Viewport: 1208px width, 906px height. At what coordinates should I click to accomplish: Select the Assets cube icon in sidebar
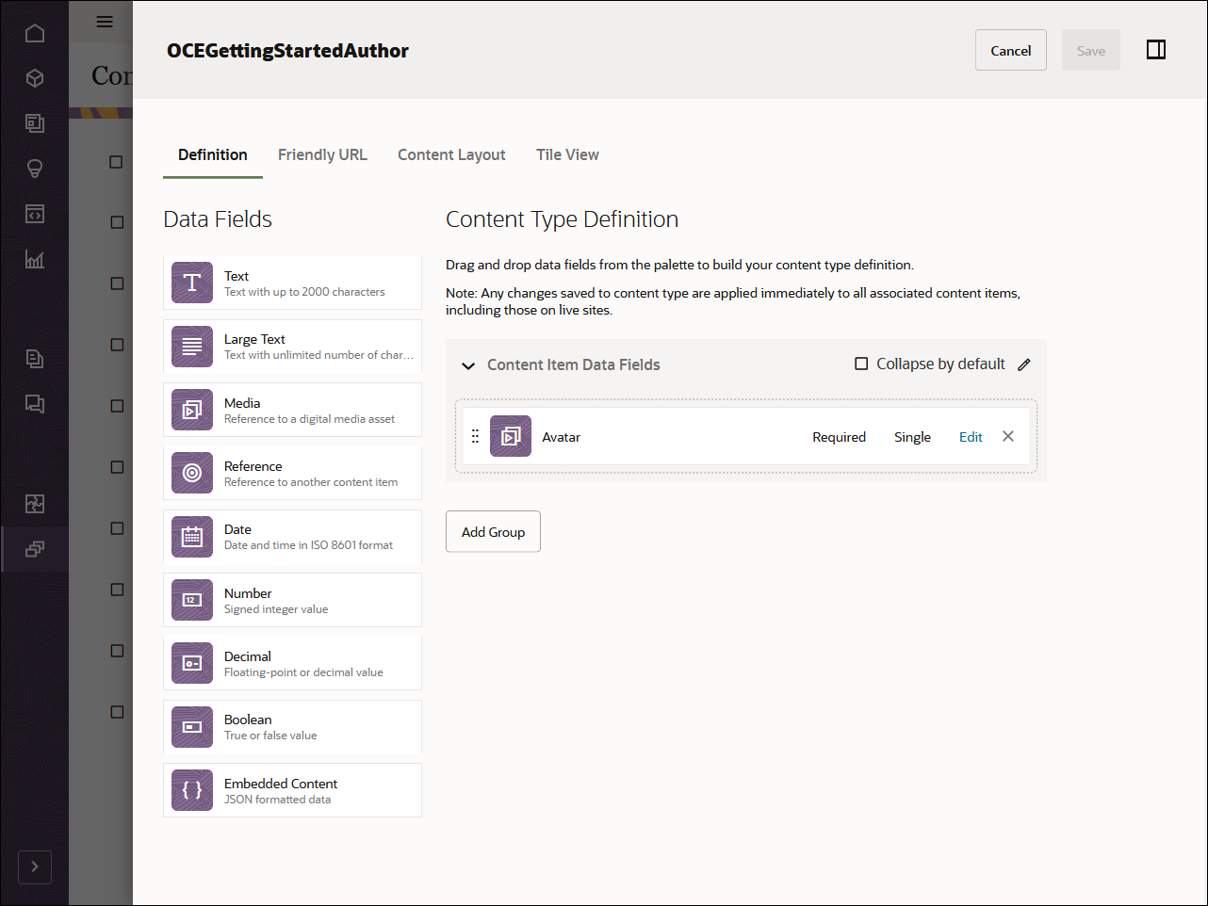(35, 78)
